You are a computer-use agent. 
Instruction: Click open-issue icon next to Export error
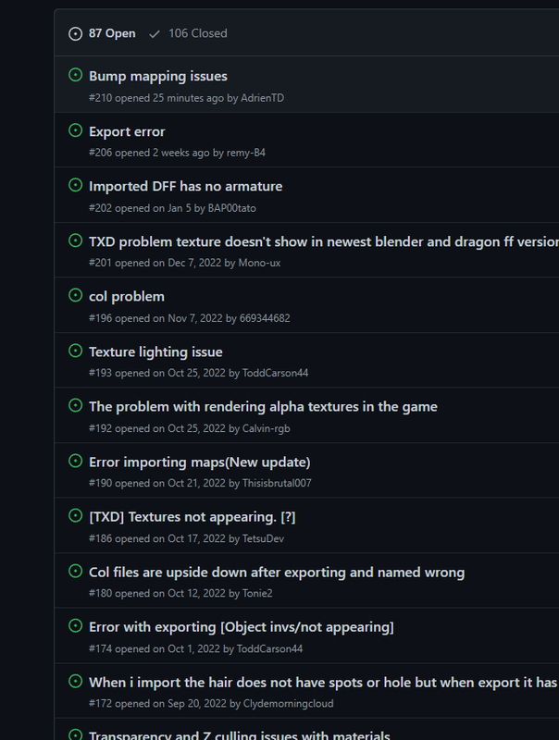coord(76,130)
